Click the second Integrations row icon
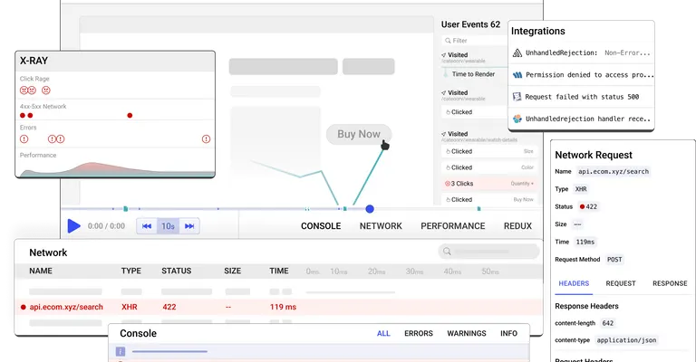This screenshot has height=362, width=696. pyautogui.click(x=517, y=75)
